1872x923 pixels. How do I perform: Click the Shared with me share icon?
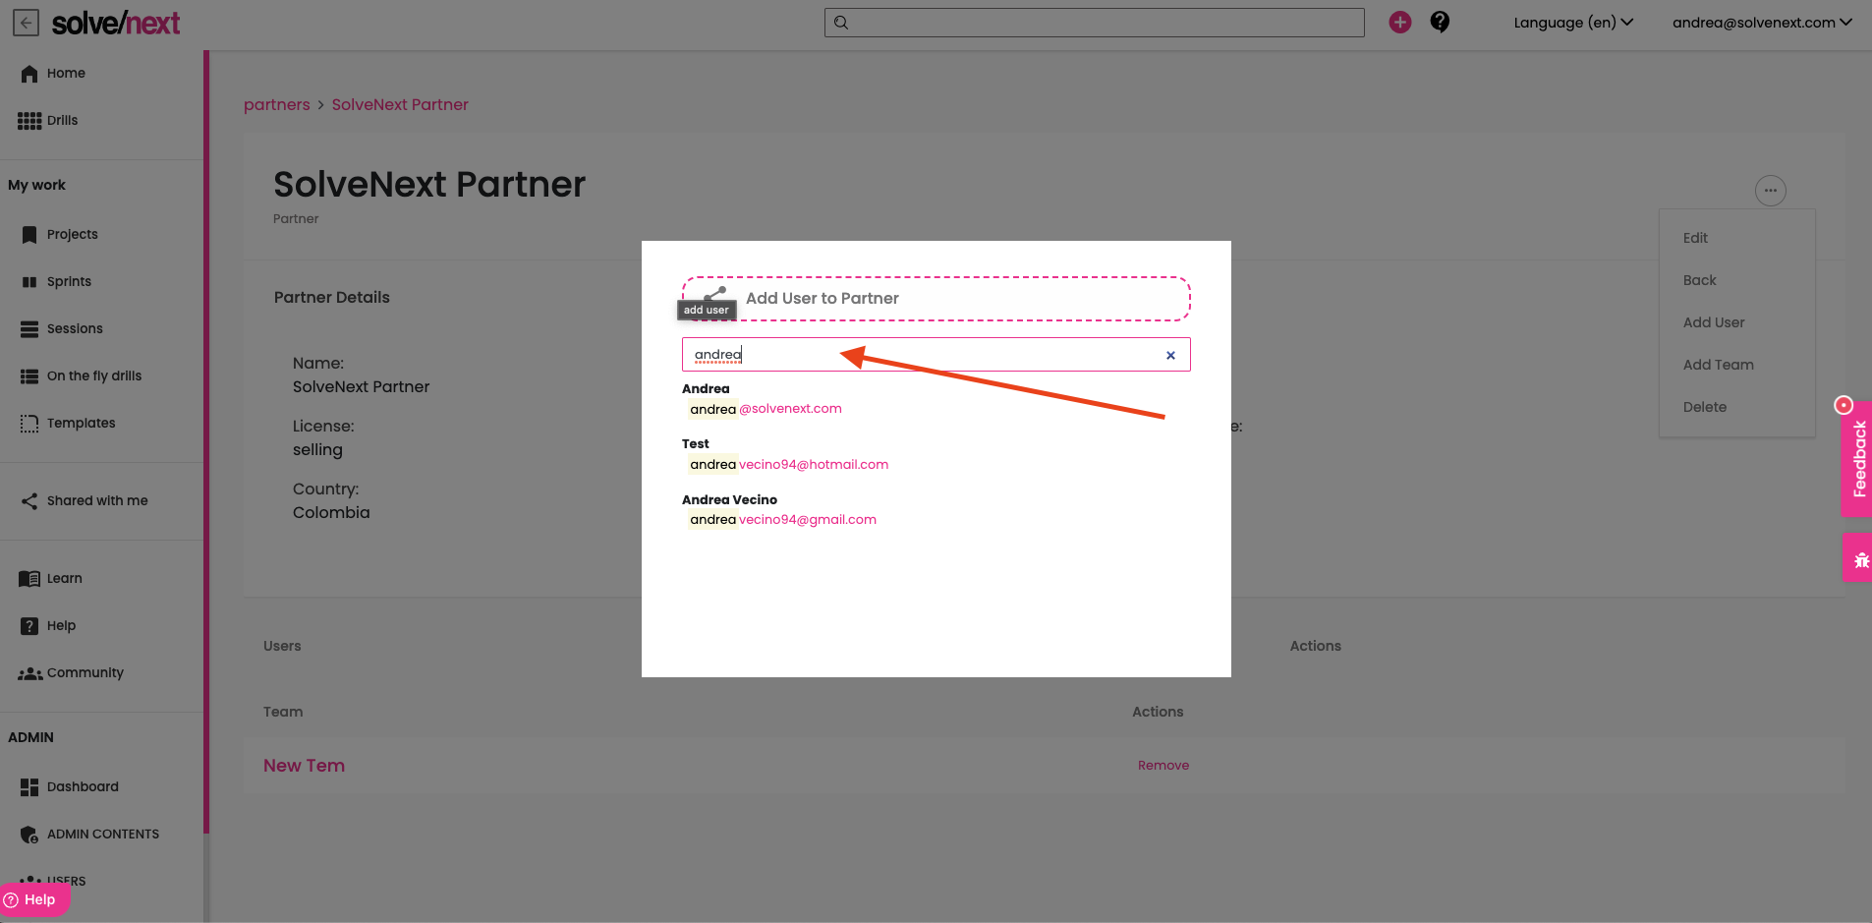[x=29, y=501]
